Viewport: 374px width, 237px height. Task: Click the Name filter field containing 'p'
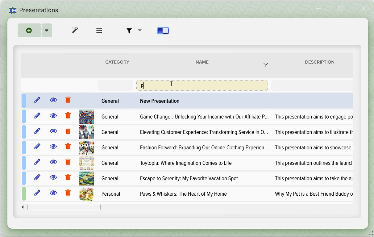point(202,85)
